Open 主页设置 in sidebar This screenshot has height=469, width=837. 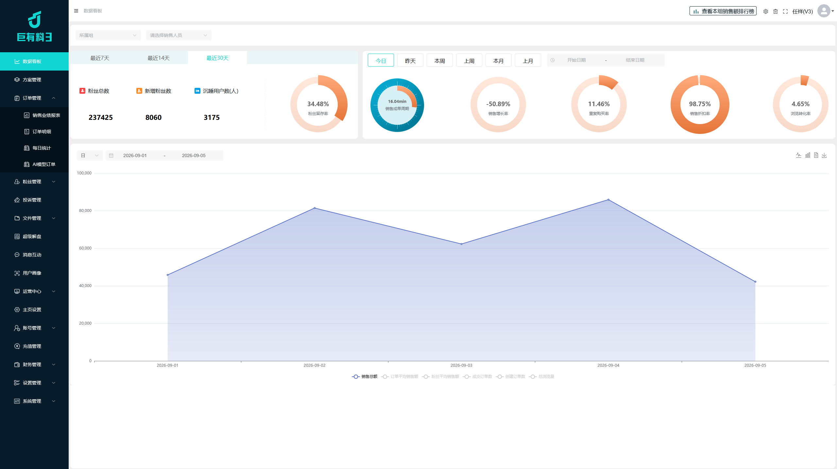pyautogui.click(x=34, y=310)
